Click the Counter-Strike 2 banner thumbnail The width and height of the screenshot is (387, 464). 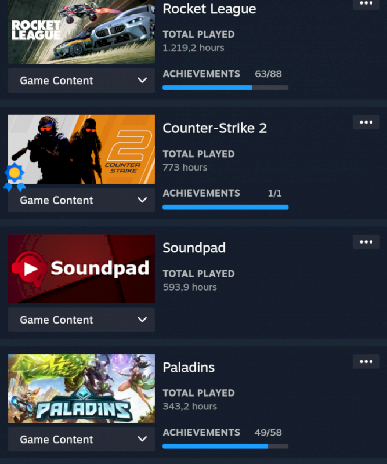(81, 150)
